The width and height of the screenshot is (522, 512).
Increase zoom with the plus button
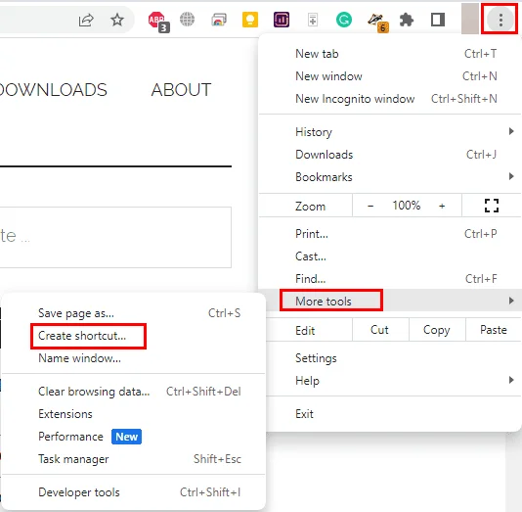pyautogui.click(x=442, y=206)
